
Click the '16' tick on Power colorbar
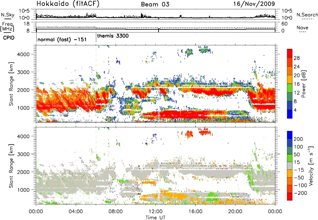(x=297, y=84)
